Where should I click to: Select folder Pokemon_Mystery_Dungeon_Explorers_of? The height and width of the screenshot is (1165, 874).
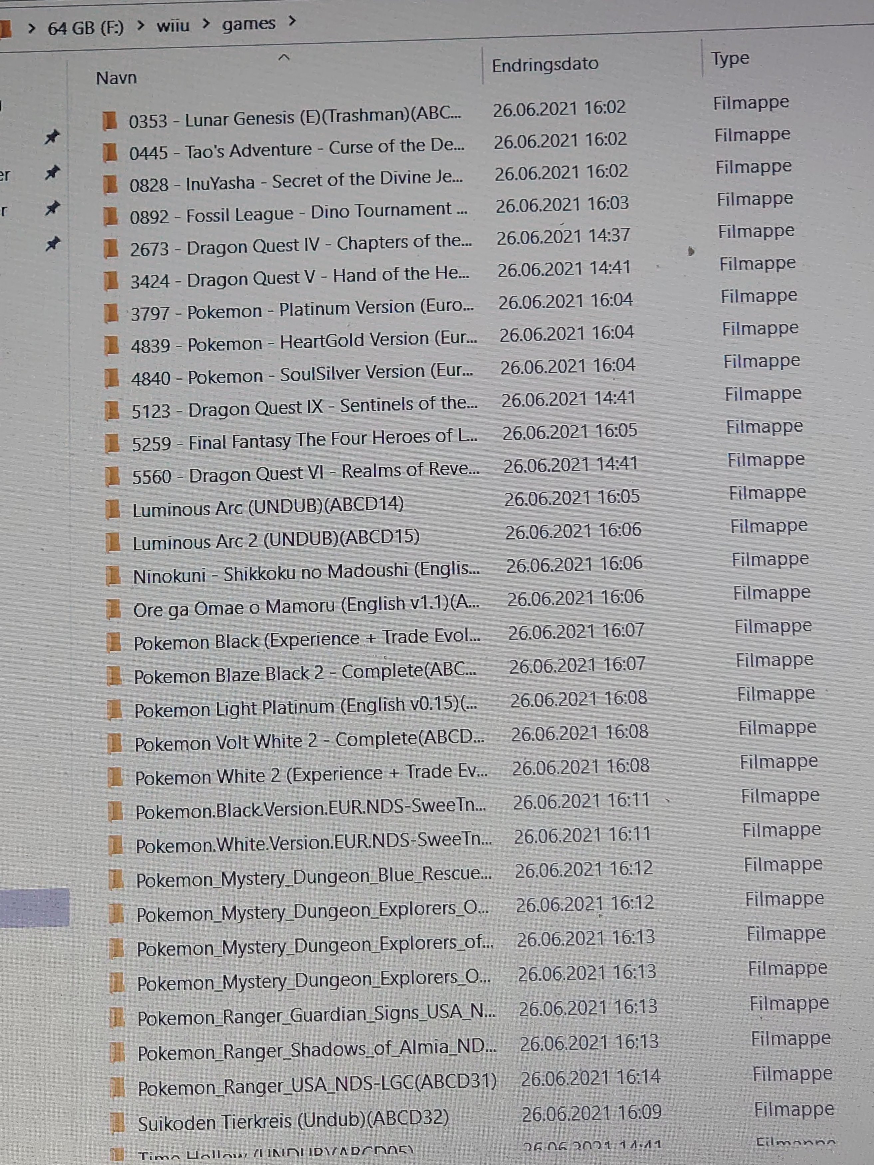click(315, 946)
